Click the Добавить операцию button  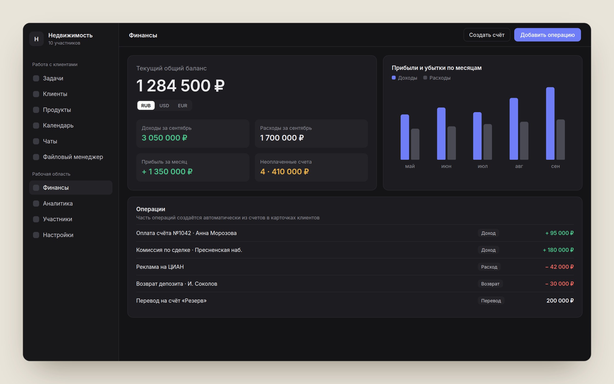(547, 35)
